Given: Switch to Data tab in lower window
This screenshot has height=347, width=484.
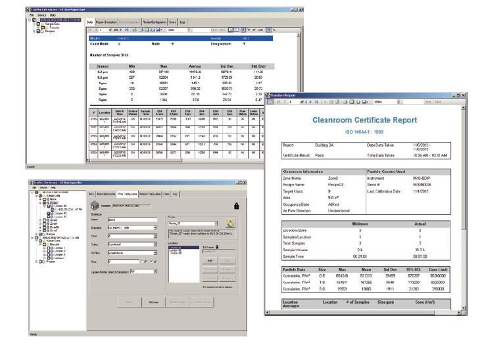Looking at the screenshot, I should coord(91,194).
